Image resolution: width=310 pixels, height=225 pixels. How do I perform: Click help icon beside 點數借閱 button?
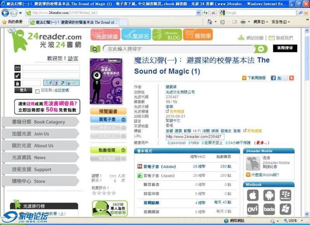(123, 150)
